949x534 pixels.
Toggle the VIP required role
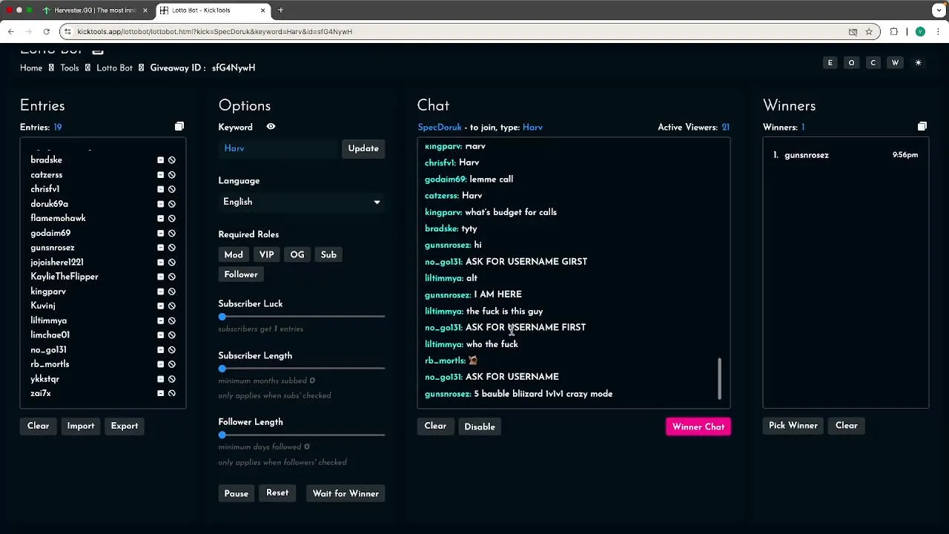tap(266, 255)
